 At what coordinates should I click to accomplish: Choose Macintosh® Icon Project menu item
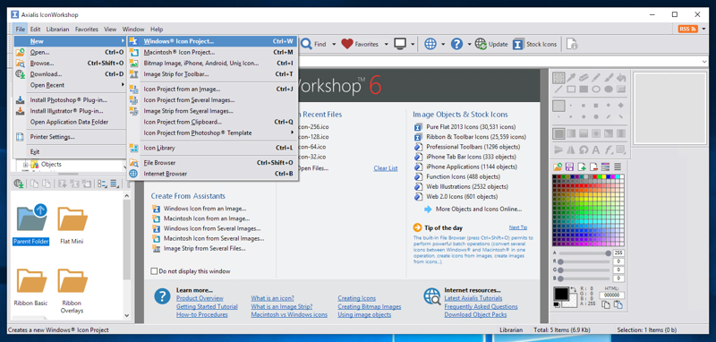[x=212, y=52]
